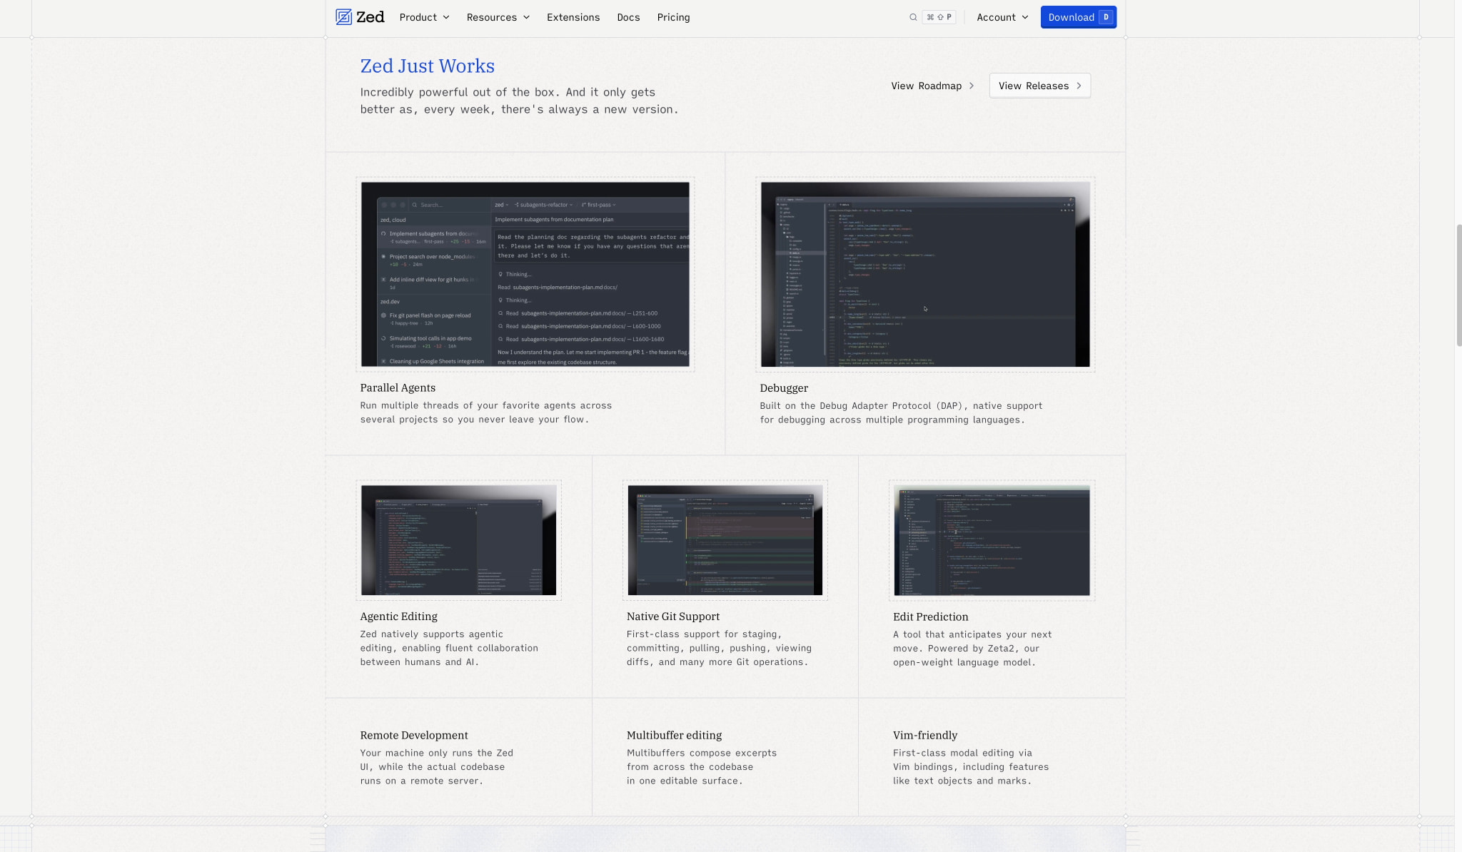
Task: Expand the Resources menu chevron
Action: 526,17
